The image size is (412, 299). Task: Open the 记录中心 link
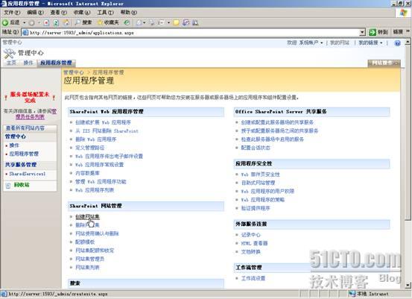click(x=250, y=235)
